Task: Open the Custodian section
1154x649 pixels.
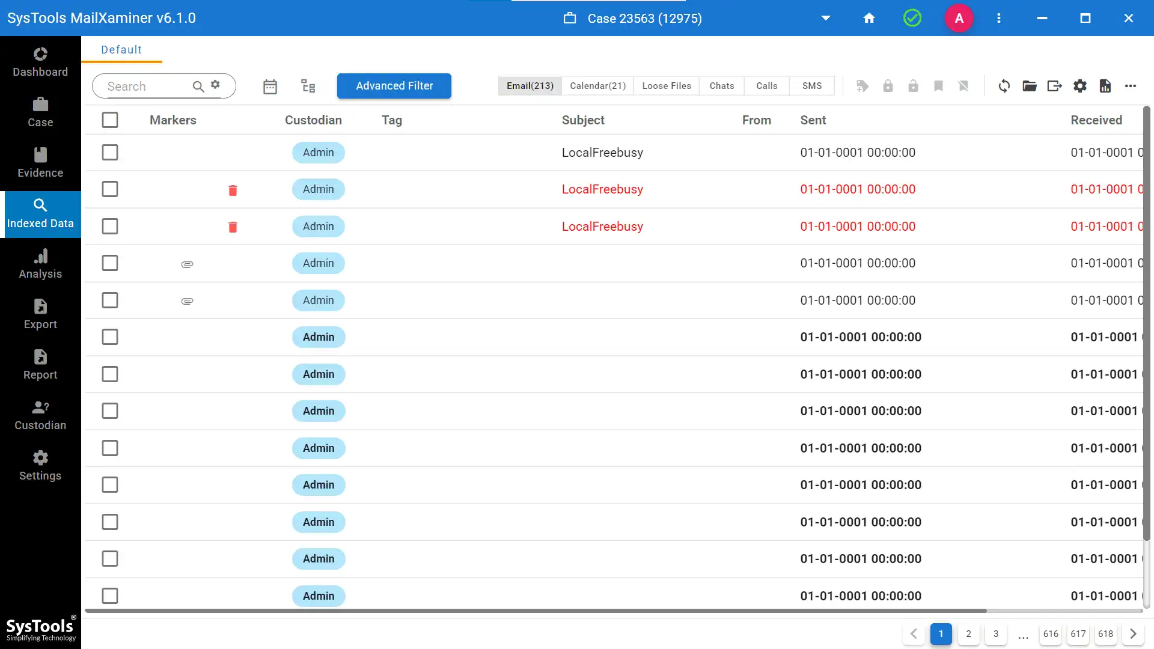Action: click(x=40, y=416)
